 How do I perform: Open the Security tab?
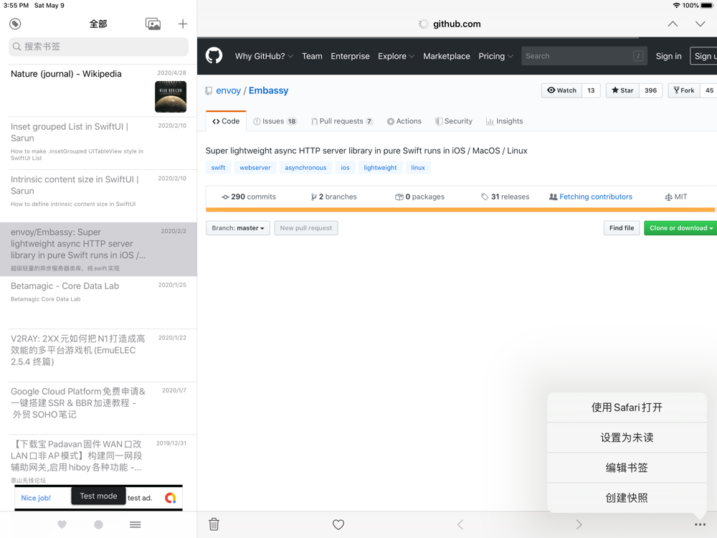(454, 121)
